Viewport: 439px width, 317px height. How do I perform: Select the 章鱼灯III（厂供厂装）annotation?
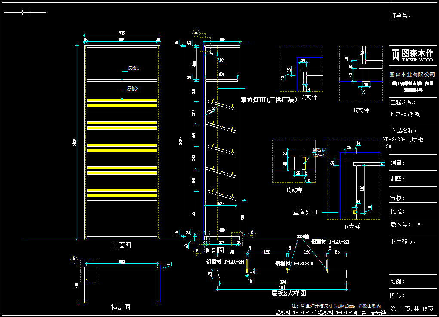coord(269,100)
